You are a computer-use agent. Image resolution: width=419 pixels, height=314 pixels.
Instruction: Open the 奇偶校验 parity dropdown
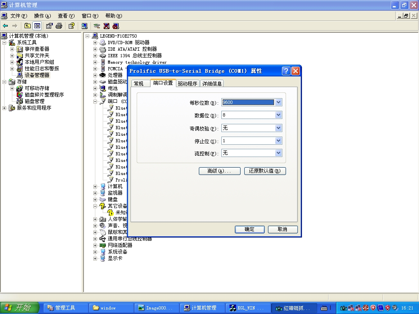click(278, 128)
